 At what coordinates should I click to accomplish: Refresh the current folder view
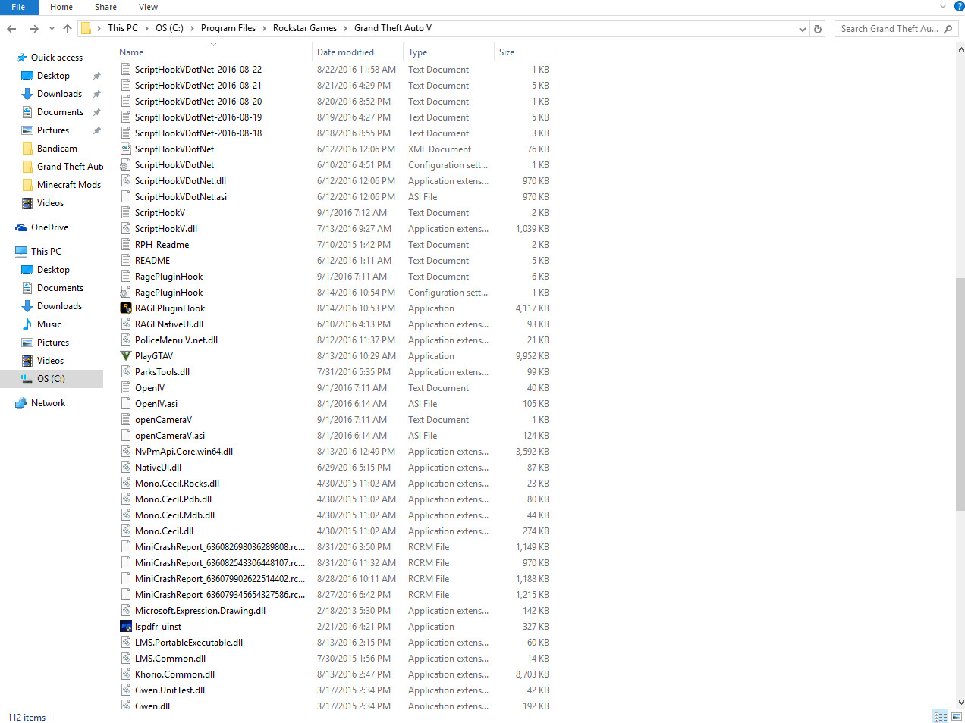tap(818, 29)
